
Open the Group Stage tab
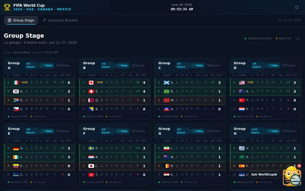[21, 20]
